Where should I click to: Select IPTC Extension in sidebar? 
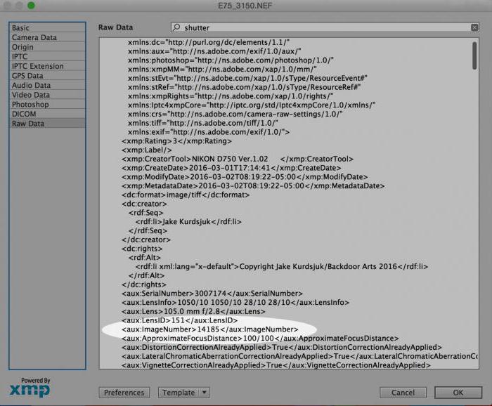click(x=47, y=66)
